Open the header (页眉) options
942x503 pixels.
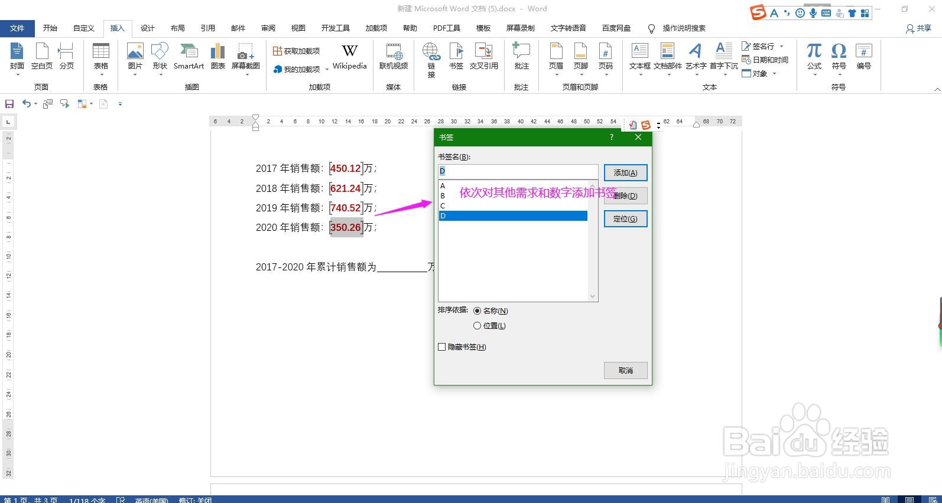click(x=556, y=59)
